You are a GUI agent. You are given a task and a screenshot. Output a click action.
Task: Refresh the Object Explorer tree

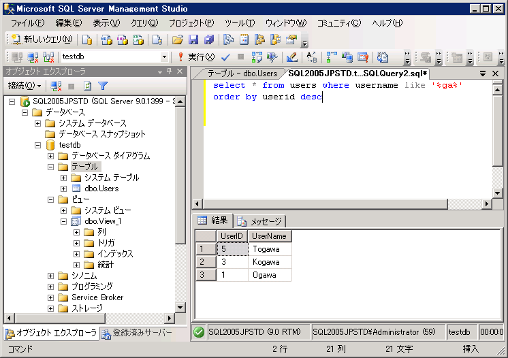tap(87, 86)
